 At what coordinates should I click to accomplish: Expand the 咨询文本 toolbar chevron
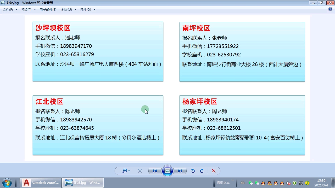point(232,180)
